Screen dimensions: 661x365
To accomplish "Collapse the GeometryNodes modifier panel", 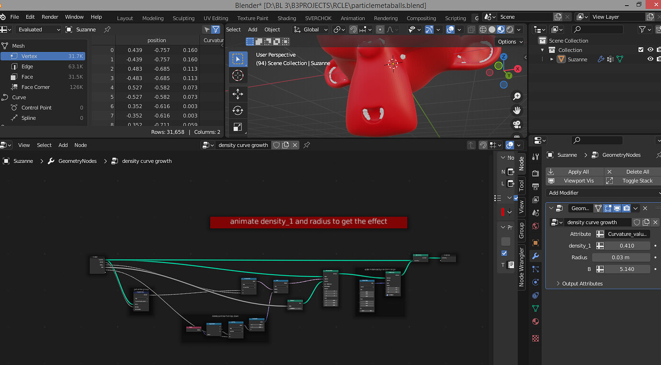I will pos(551,208).
